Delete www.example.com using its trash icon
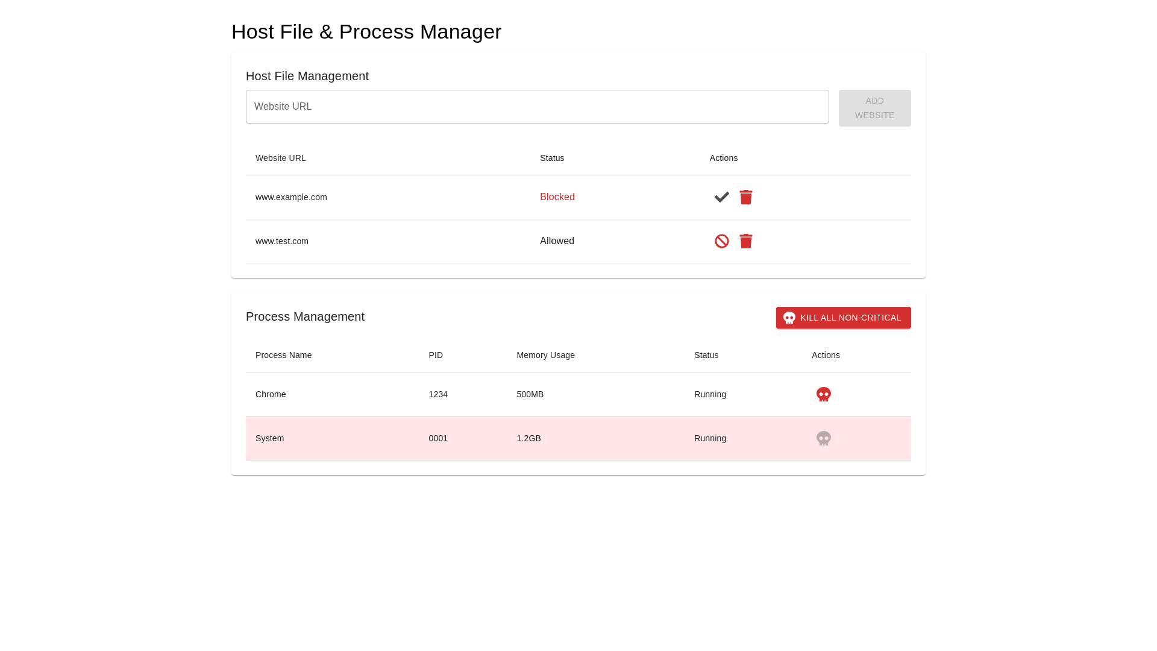1157x651 pixels. pyautogui.click(x=745, y=197)
